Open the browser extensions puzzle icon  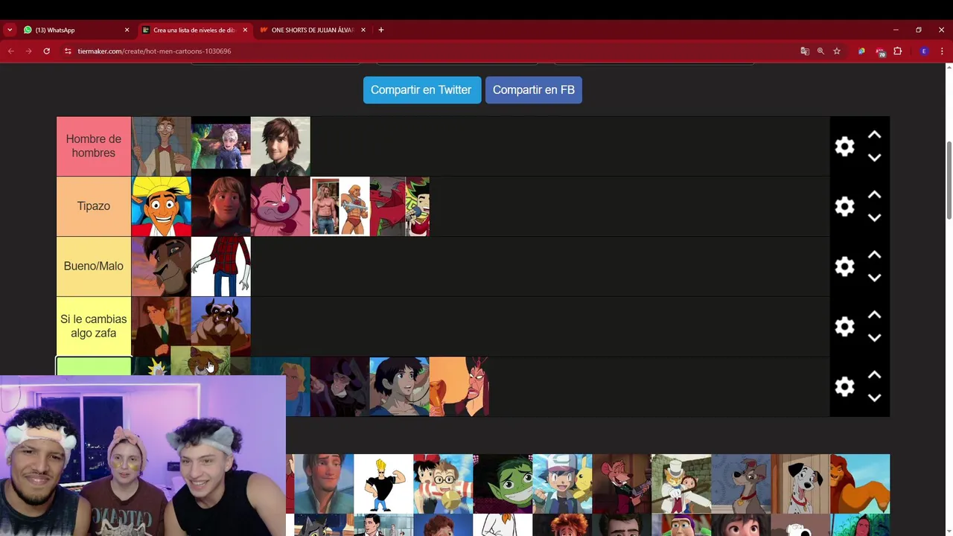898,51
